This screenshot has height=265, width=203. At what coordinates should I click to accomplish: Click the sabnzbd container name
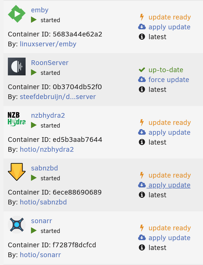coord(44,168)
